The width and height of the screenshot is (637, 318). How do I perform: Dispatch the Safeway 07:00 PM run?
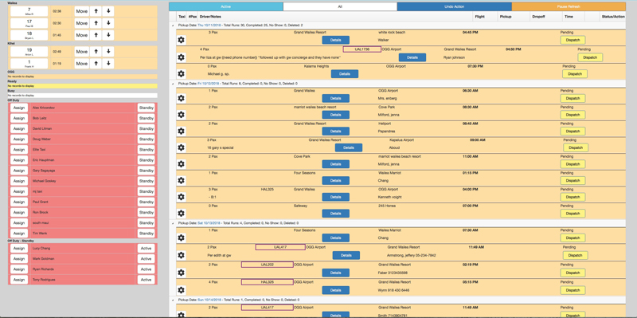(x=573, y=213)
